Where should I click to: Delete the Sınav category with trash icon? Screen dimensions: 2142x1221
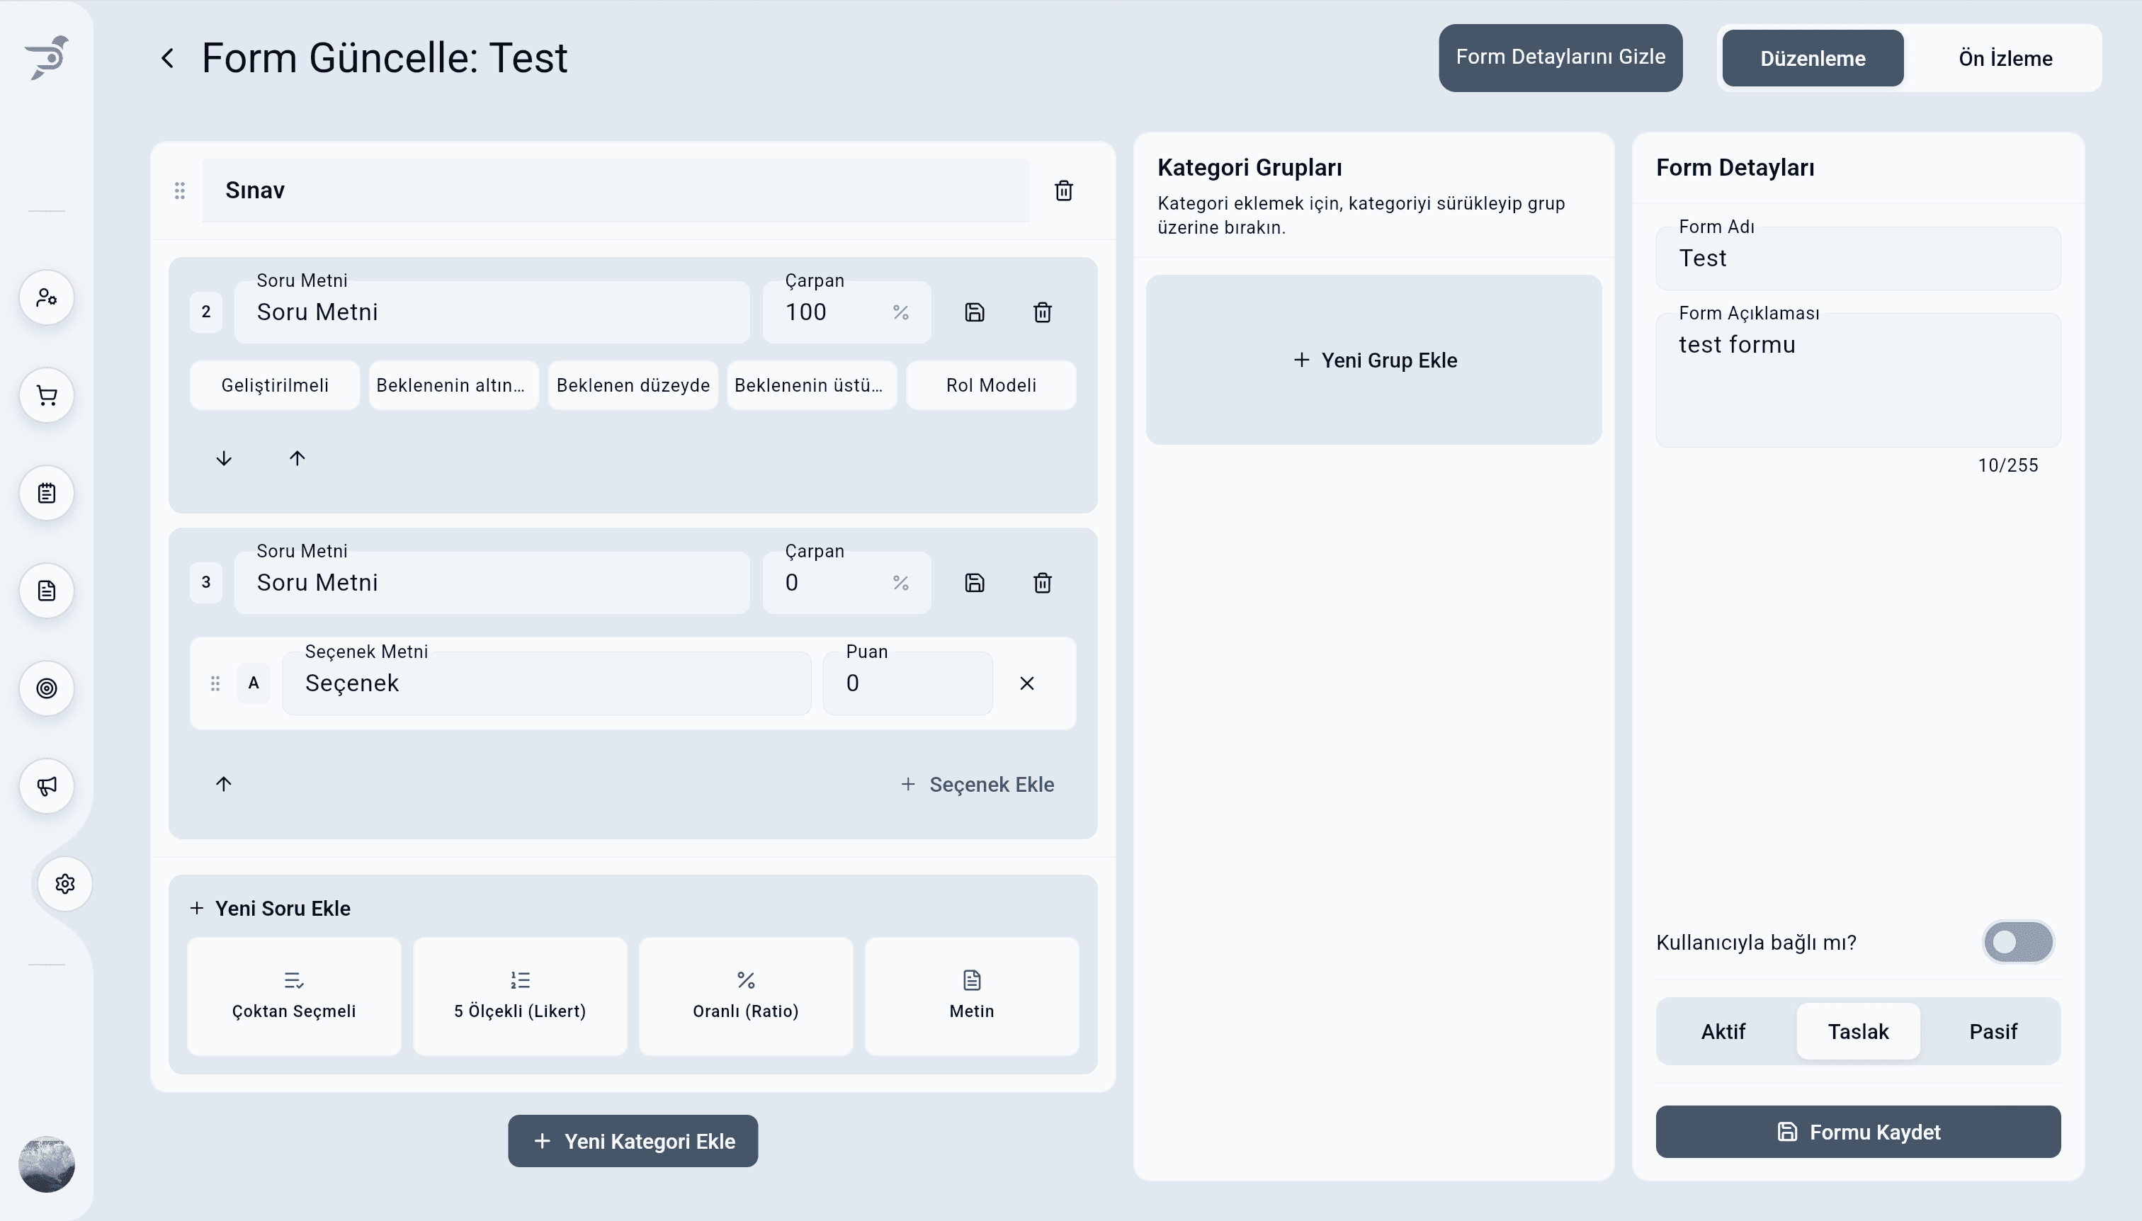1063,191
